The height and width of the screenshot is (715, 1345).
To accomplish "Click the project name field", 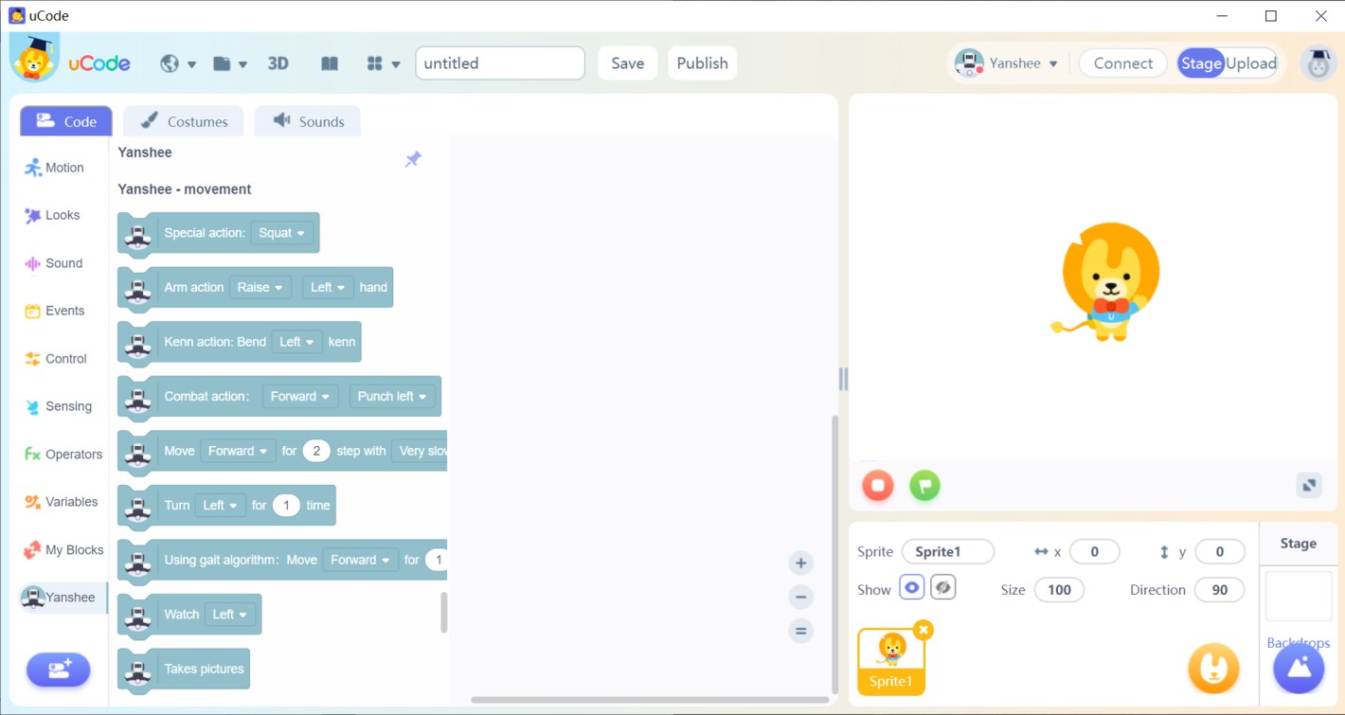I will (x=499, y=63).
